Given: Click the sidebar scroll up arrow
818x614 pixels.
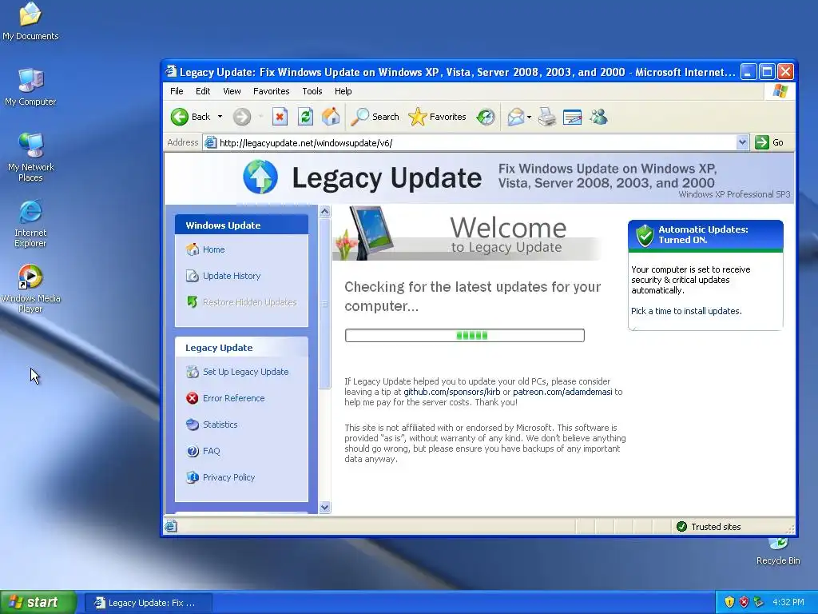Looking at the screenshot, I should coord(324,211).
